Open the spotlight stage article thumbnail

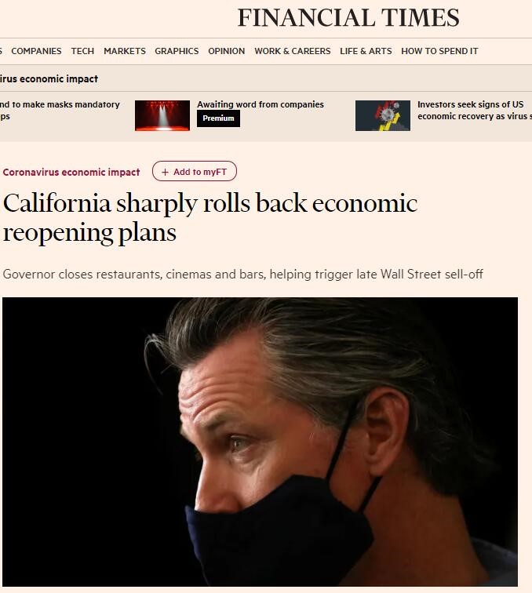click(162, 115)
